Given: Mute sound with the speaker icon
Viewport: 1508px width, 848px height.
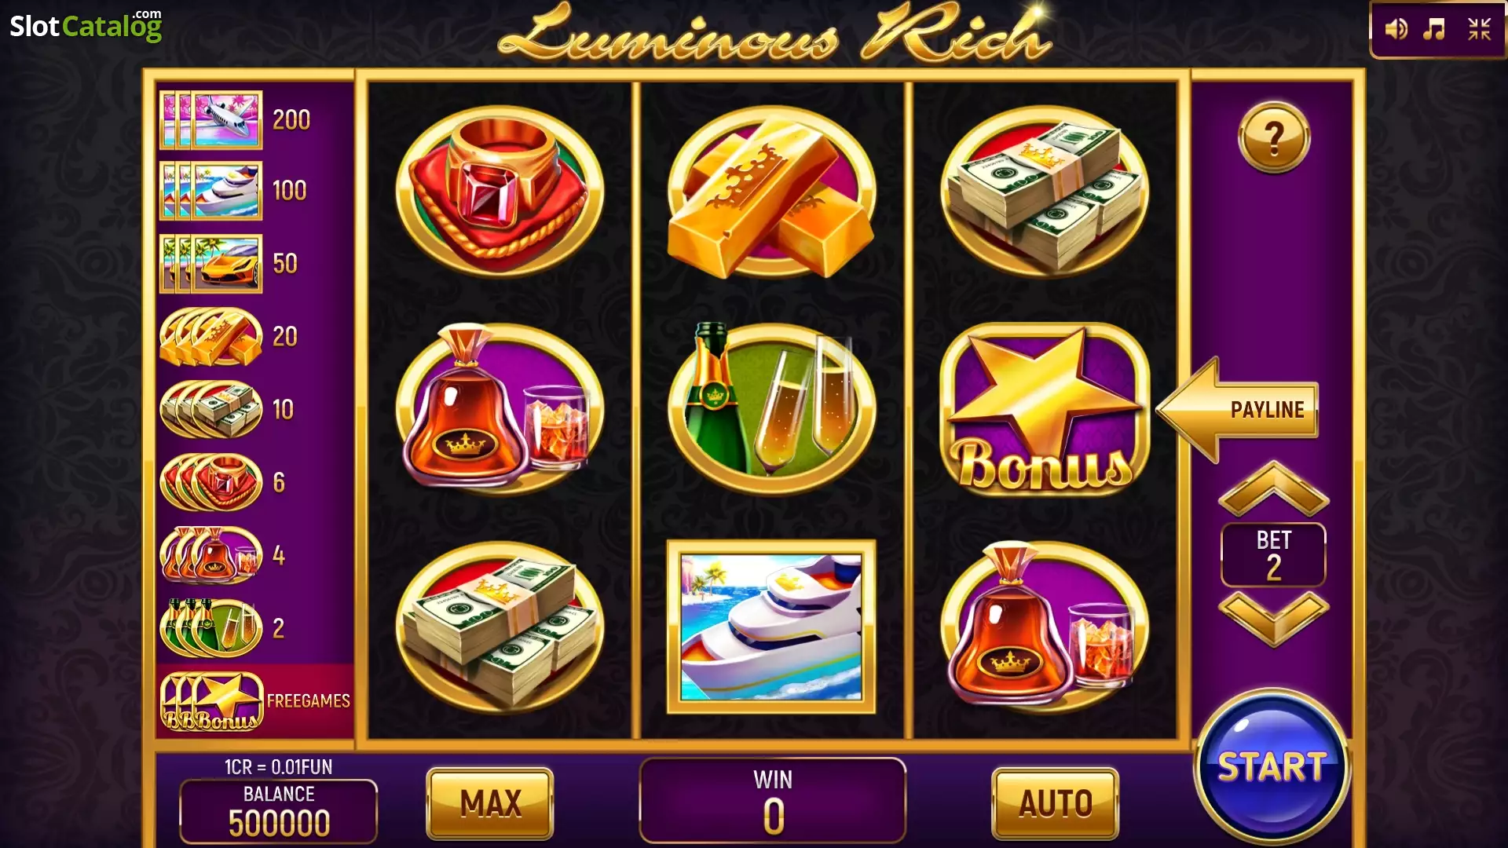Looking at the screenshot, I should 1396,30.
